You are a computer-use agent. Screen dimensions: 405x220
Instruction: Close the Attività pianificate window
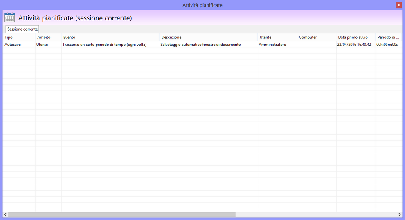[x=398, y=5]
